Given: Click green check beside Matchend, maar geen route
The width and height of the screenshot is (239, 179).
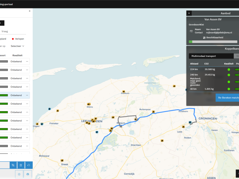Looking at the screenshot, I should pyautogui.click(x=229, y=82).
